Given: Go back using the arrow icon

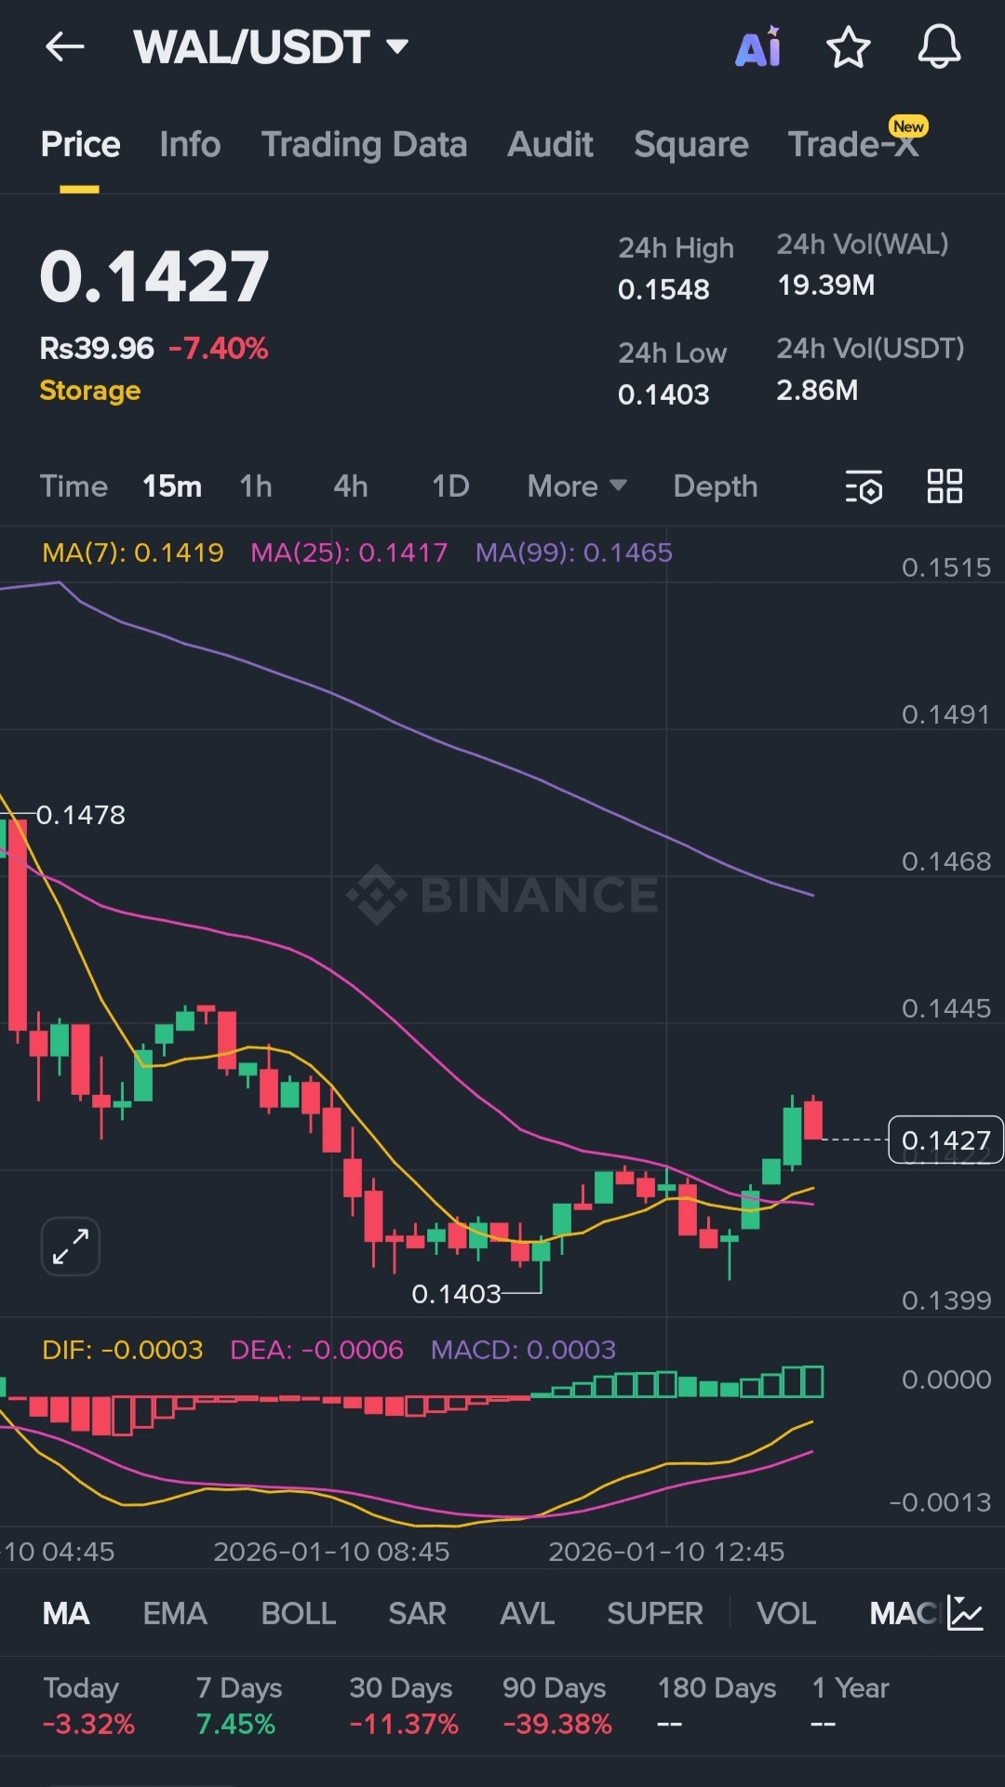Looking at the screenshot, I should point(64,47).
